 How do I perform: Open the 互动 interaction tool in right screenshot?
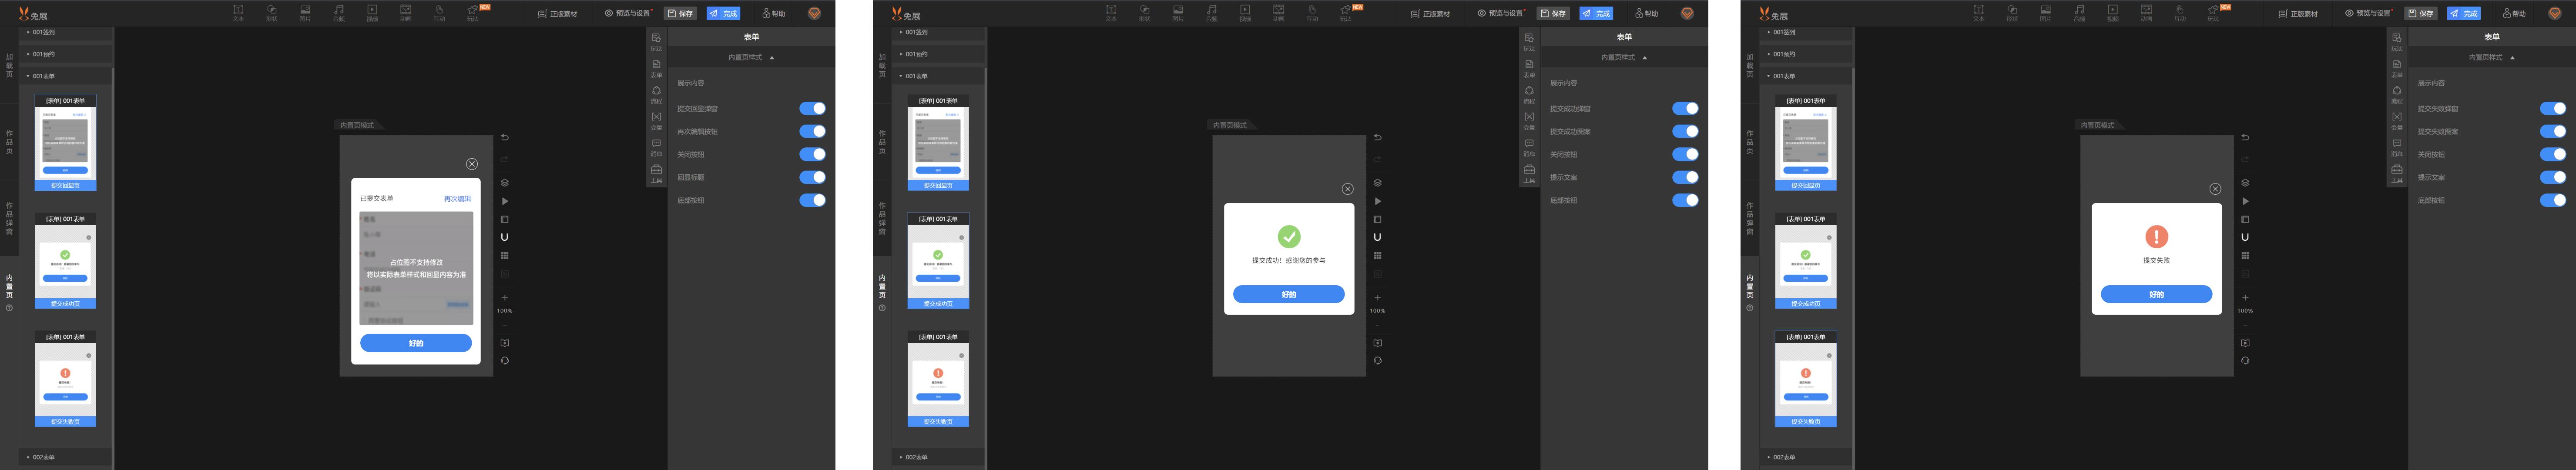tap(2179, 12)
